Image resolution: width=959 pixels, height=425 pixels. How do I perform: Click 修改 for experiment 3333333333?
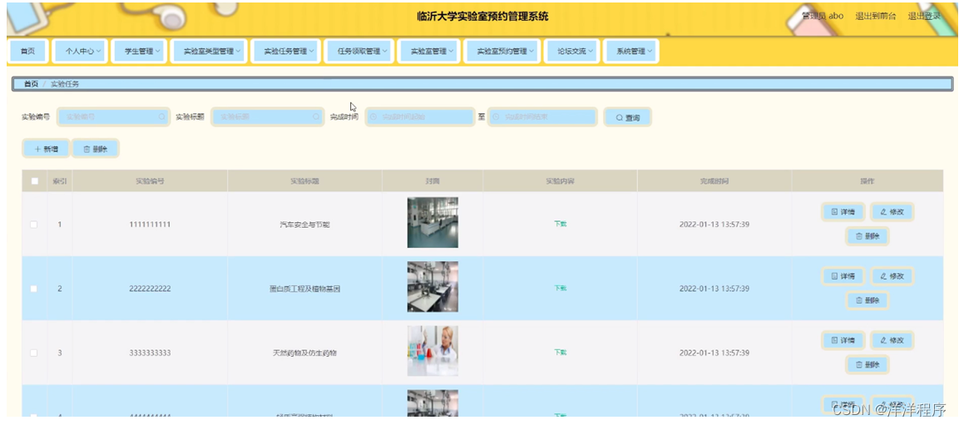coord(892,341)
